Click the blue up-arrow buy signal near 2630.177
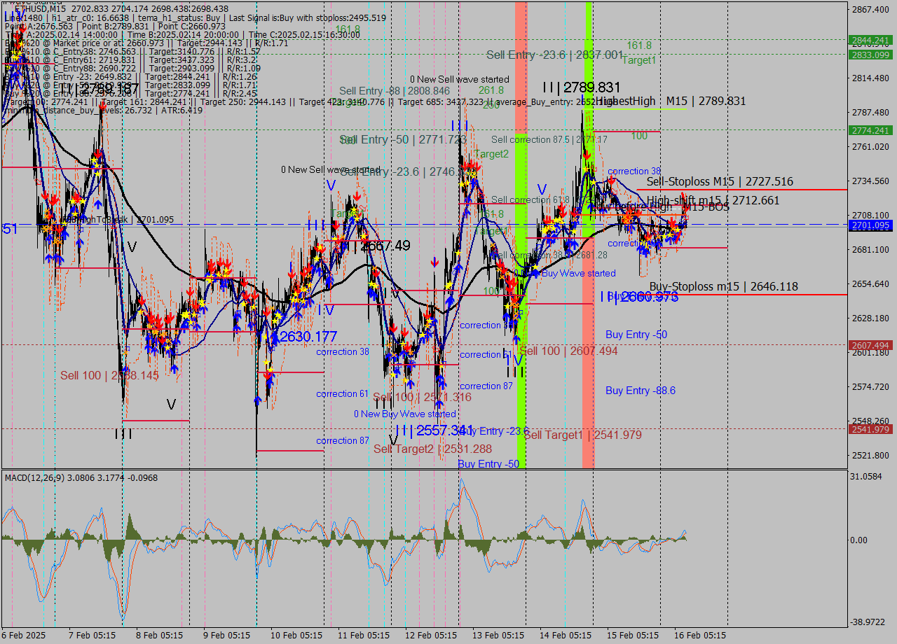Viewport: 897px width, 644px height. [273, 338]
